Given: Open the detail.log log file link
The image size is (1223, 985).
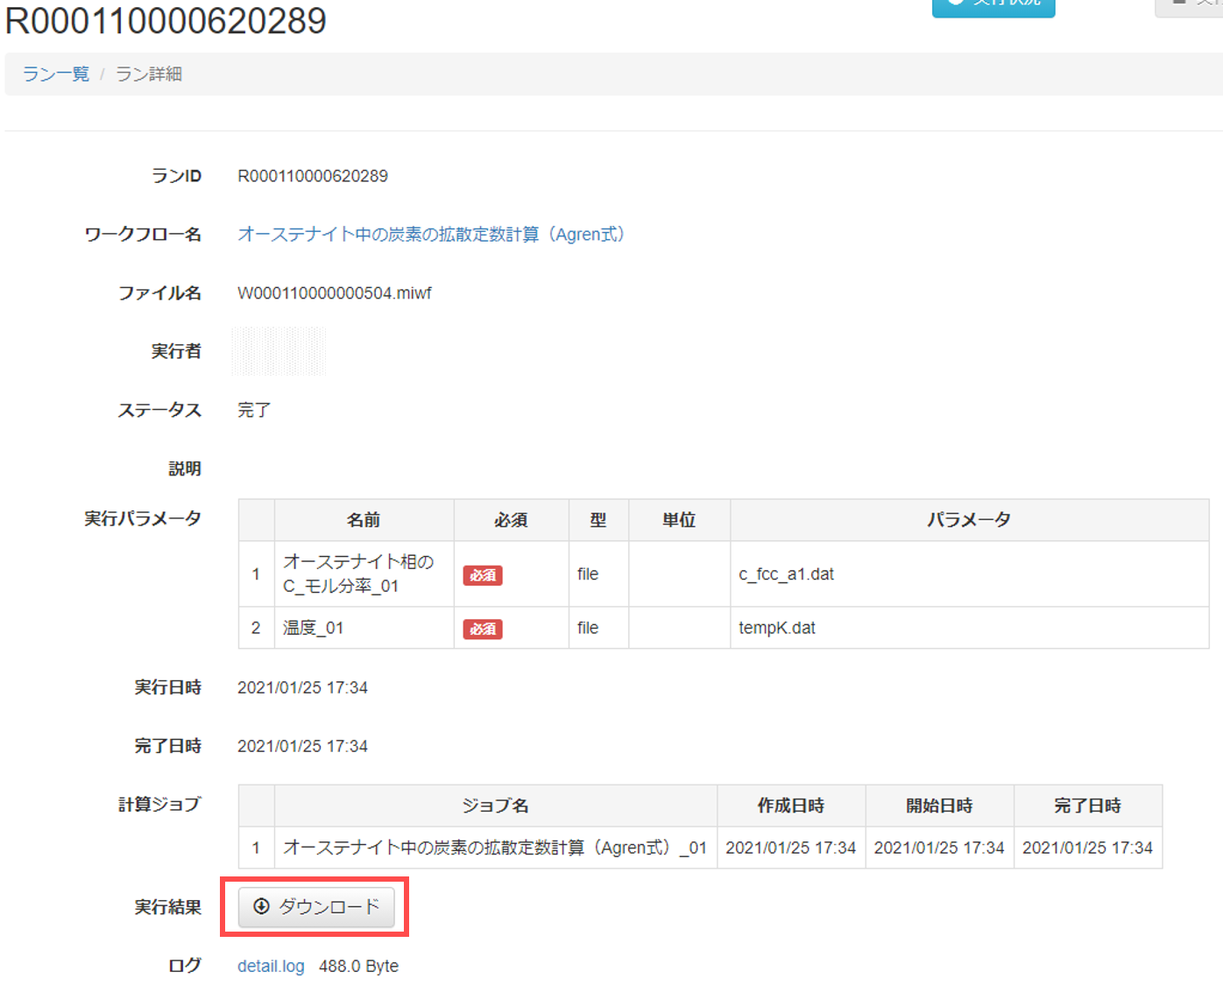Looking at the screenshot, I should 271,967.
